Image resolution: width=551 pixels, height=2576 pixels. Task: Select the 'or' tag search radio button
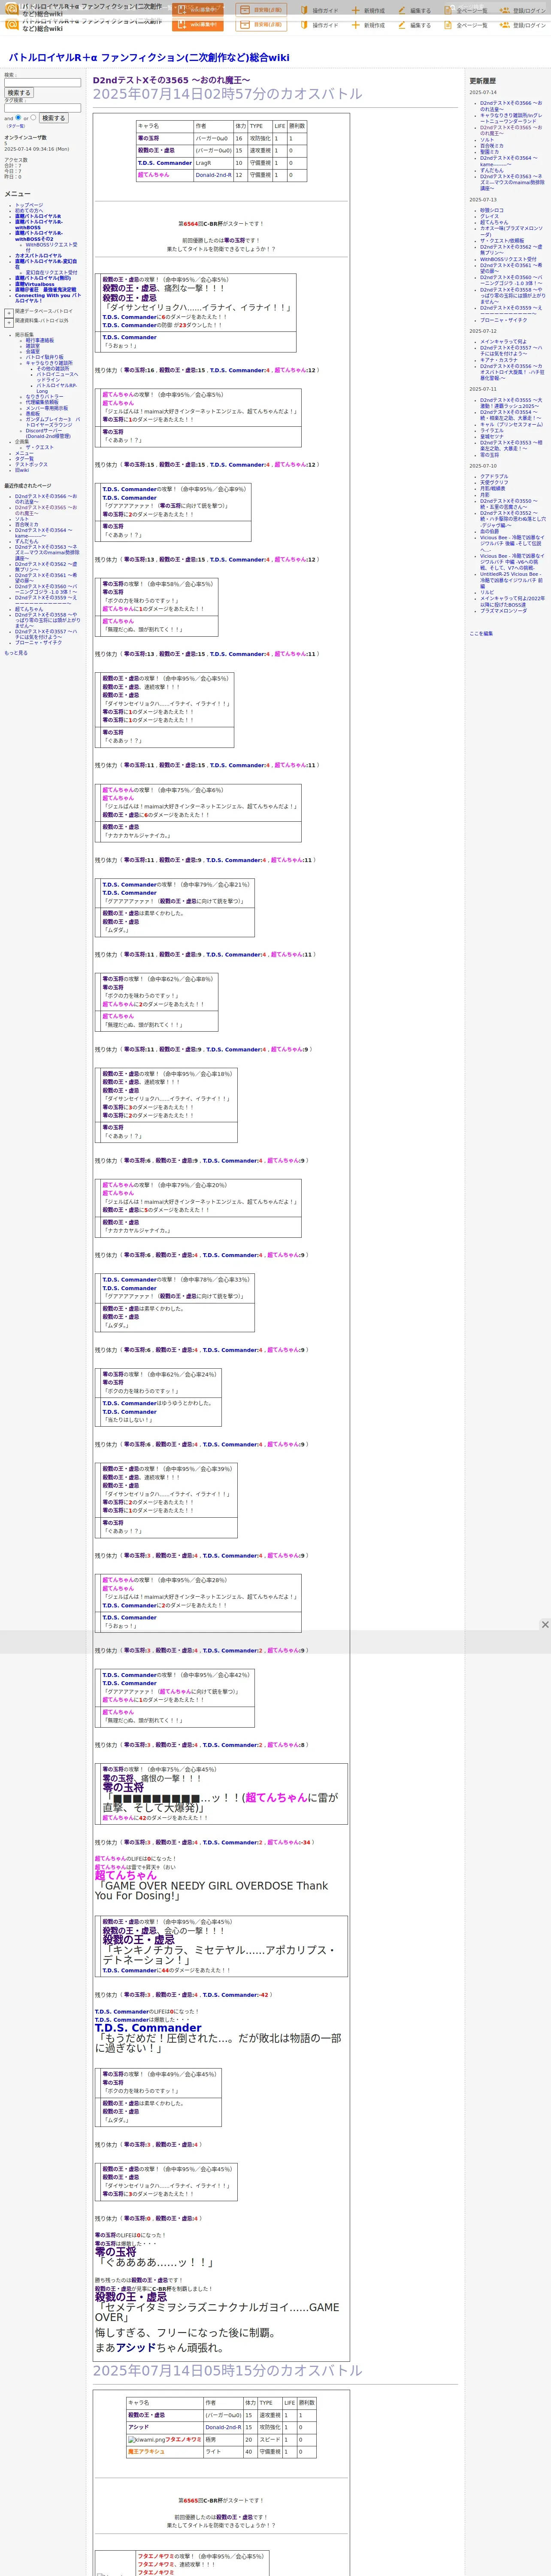33,117
